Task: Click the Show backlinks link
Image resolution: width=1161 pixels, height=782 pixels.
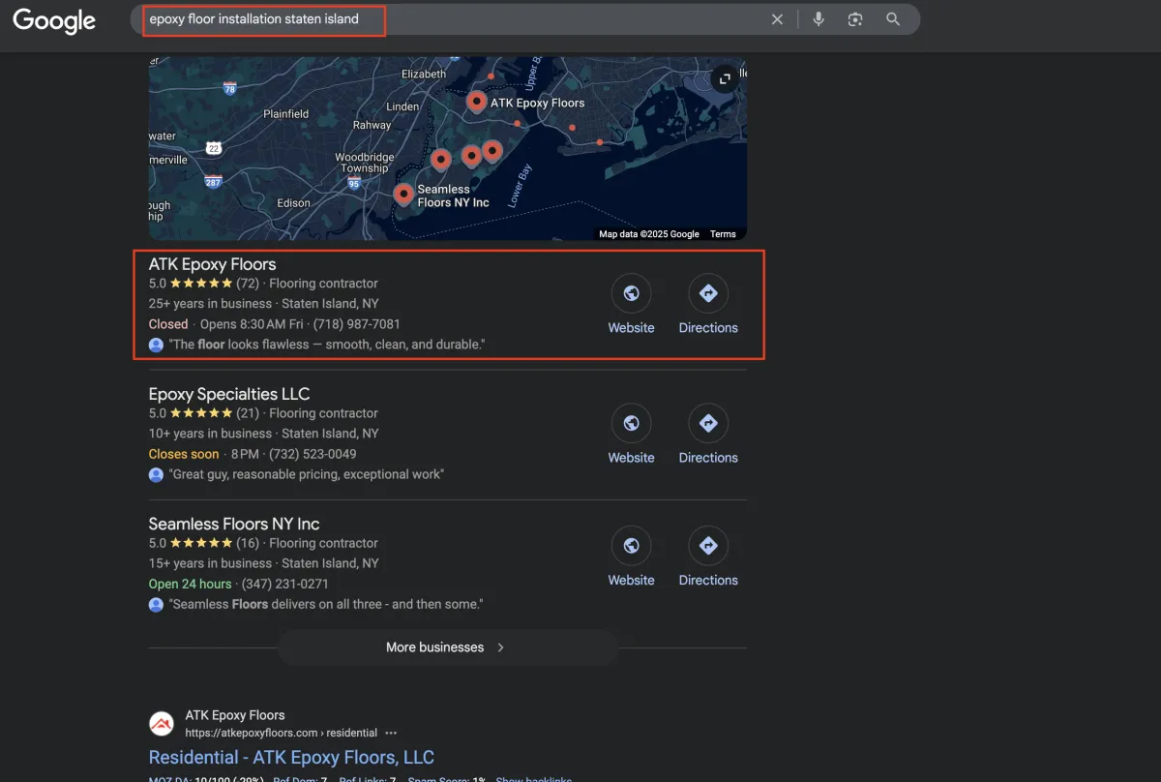Action: 534,779
